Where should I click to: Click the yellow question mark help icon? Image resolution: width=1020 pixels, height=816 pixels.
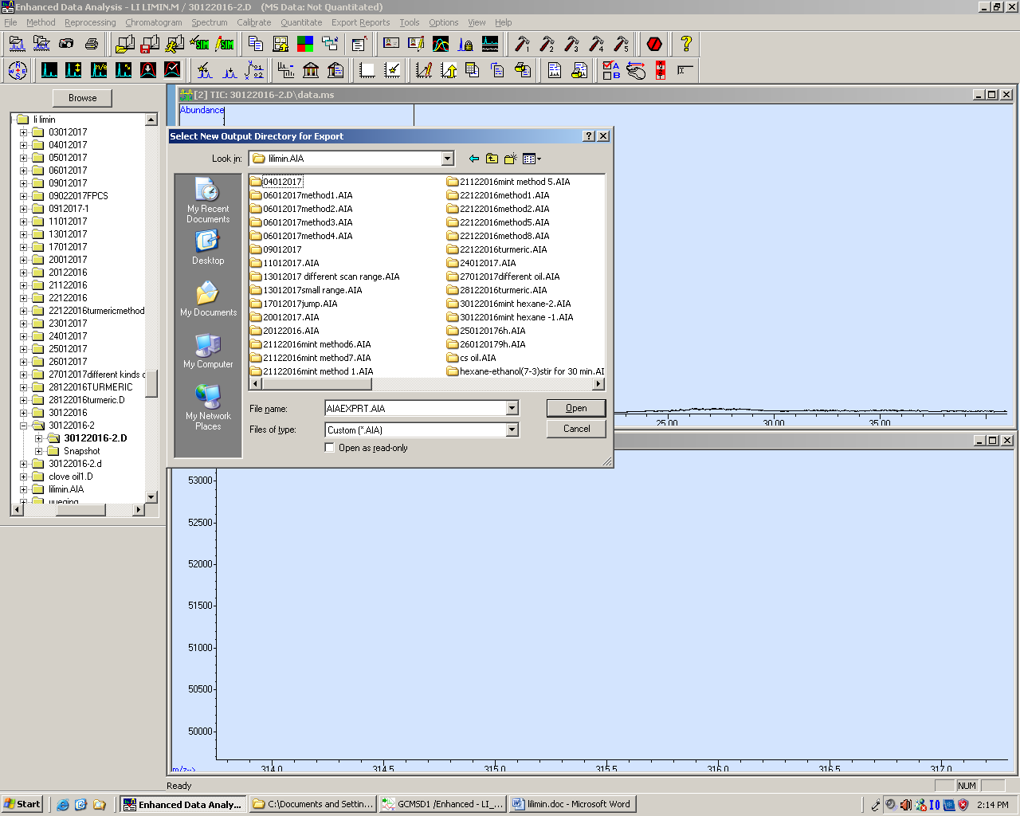pyautogui.click(x=685, y=44)
